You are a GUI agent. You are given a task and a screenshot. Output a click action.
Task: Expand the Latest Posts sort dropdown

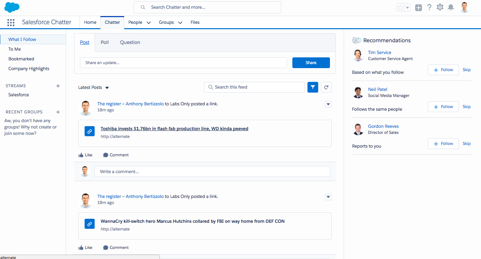tap(107, 88)
